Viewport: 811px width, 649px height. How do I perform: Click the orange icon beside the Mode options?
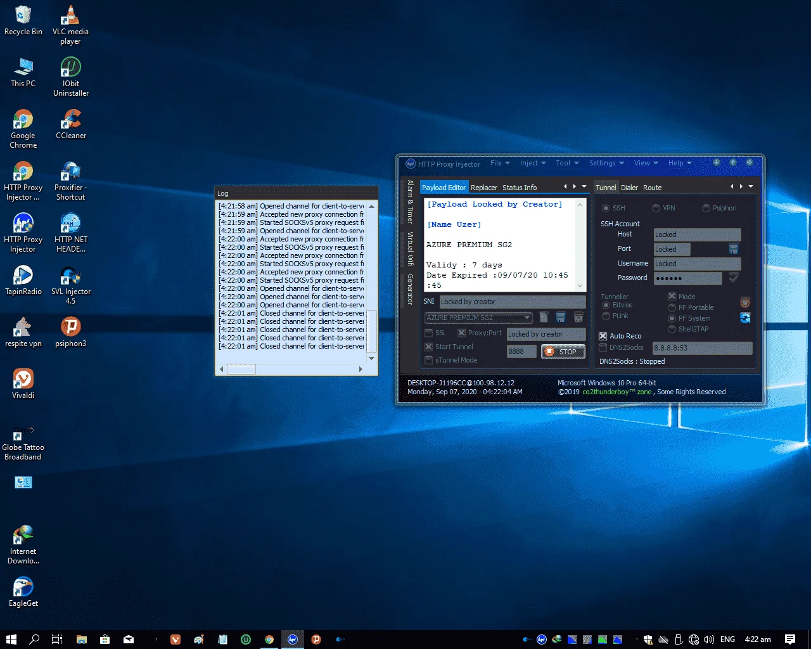tap(745, 302)
